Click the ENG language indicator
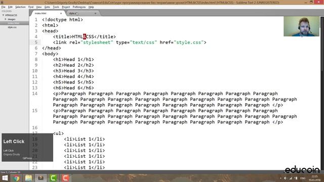Screen dimensions: 324x182 click(303, 178)
